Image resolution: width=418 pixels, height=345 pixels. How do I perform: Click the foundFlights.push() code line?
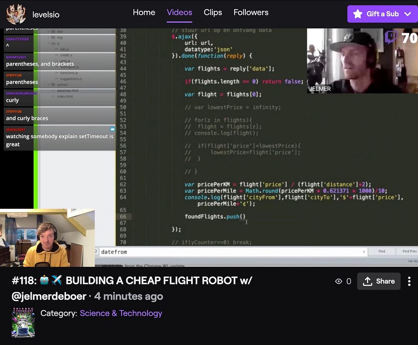215,217
